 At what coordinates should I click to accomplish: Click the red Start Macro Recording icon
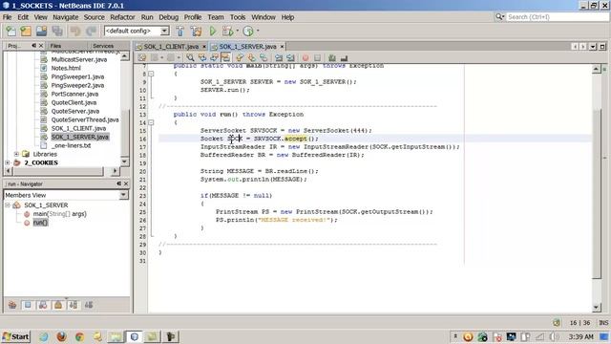(305, 58)
